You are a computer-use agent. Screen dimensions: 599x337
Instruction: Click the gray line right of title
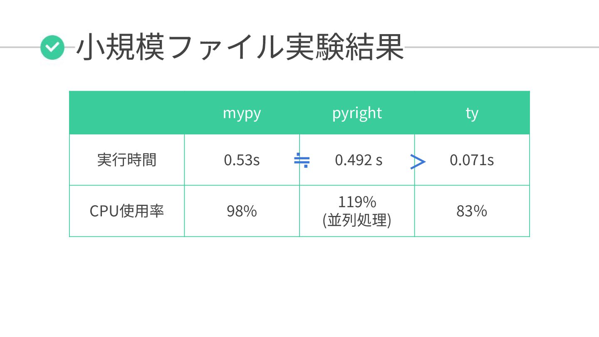click(502, 47)
